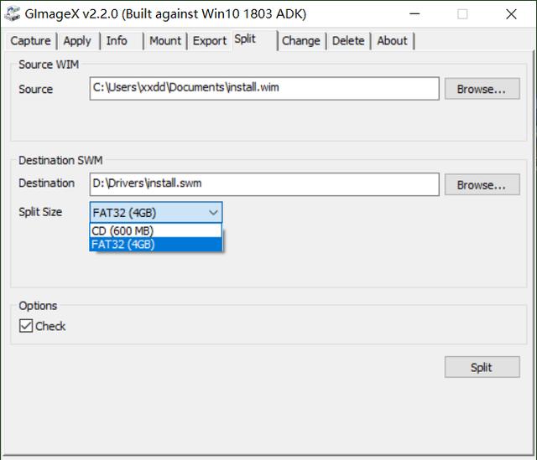This screenshot has width=537, height=460.
Task: Select the Mount tab
Action: [x=165, y=41]
